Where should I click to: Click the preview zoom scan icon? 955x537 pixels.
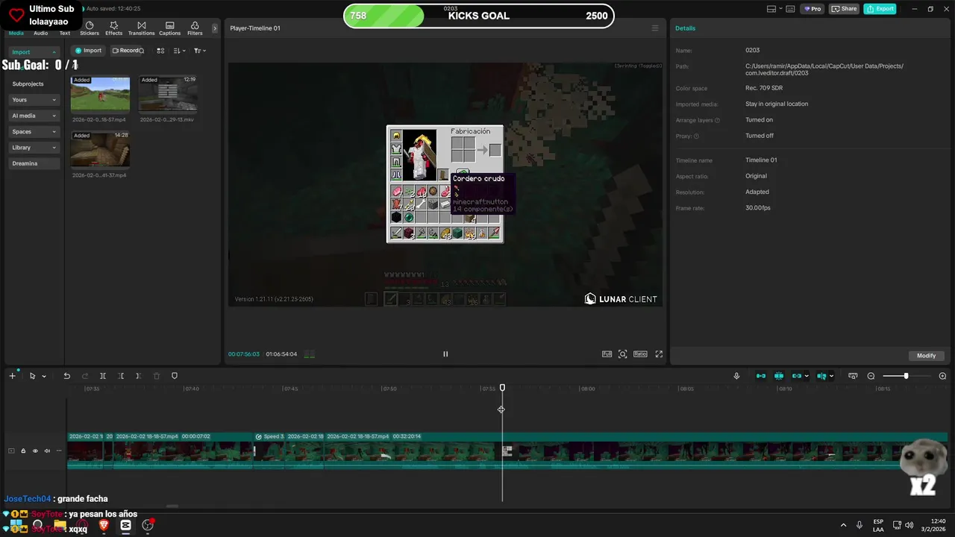click(623, 354)
